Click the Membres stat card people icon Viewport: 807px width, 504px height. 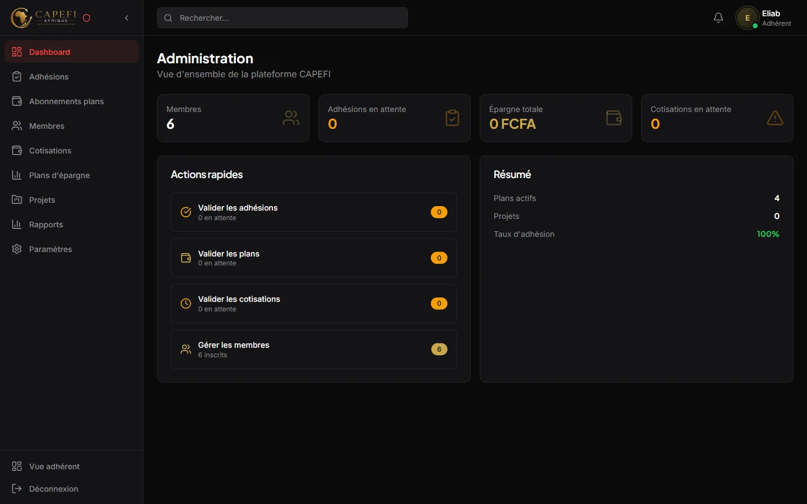click(x=291, y=118)
